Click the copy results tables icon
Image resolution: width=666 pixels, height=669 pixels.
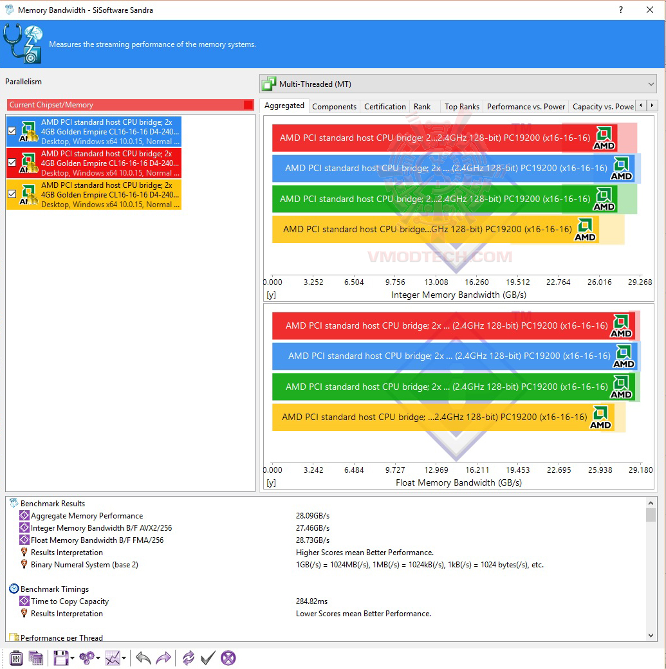(x=36, y=658)
